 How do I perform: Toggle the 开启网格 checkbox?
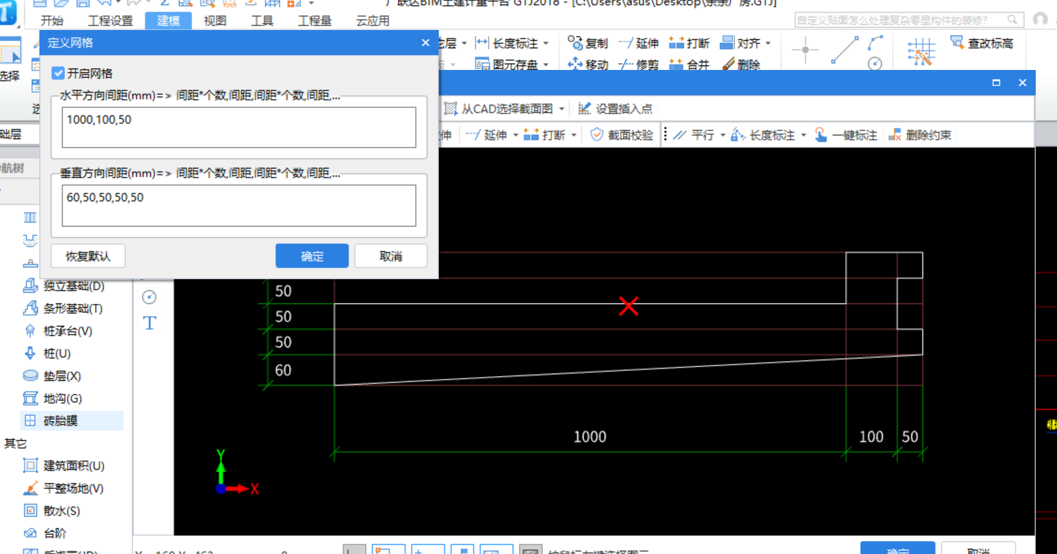pos(58,73)
